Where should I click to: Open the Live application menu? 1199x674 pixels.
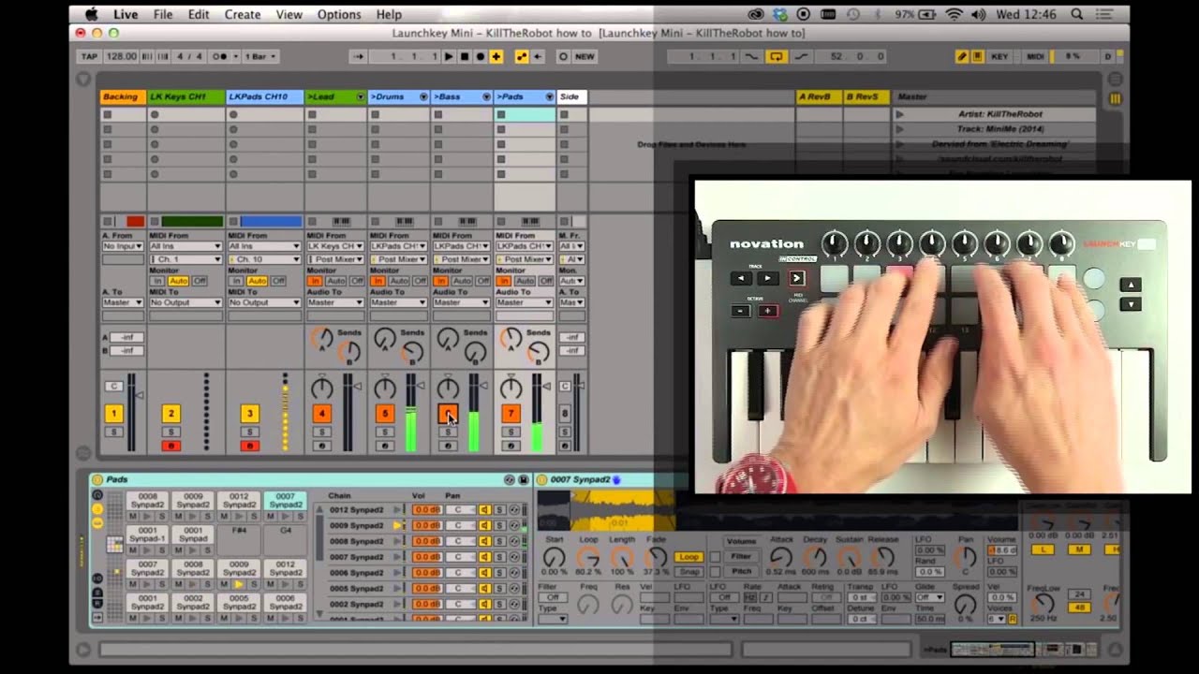pos(126,14)
